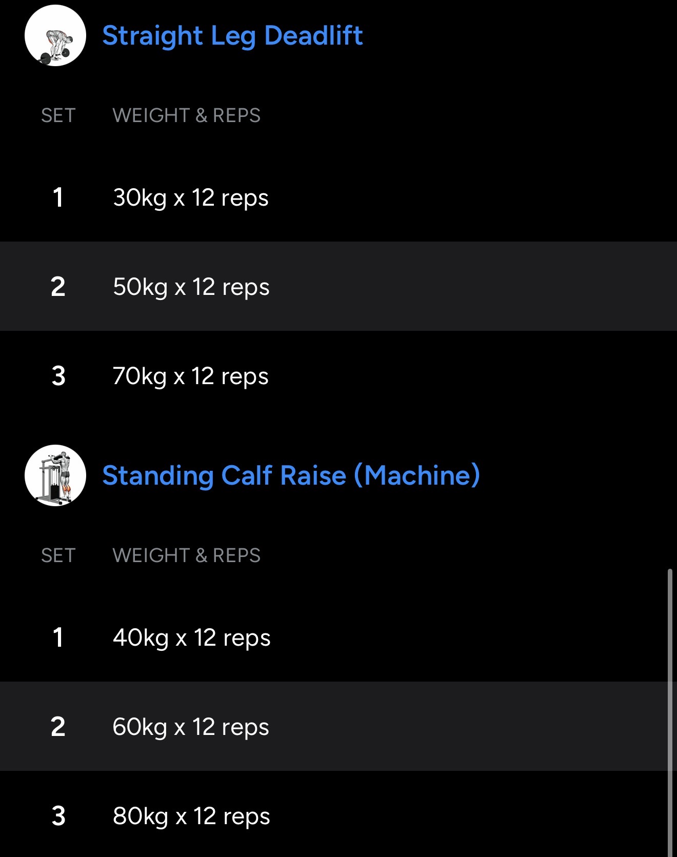Select the 40kg x 12 reps entry

[x=191, y=638]
